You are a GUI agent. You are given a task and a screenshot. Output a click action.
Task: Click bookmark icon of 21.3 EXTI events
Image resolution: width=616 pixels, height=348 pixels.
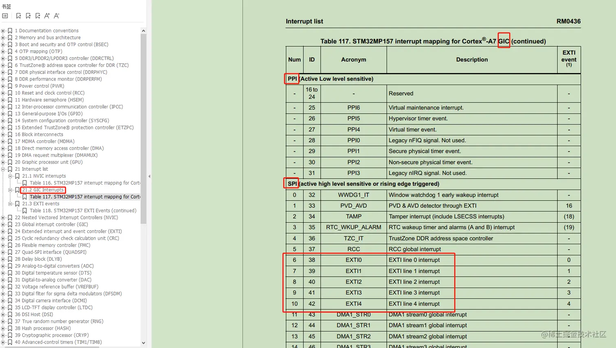tap(18, 204)
